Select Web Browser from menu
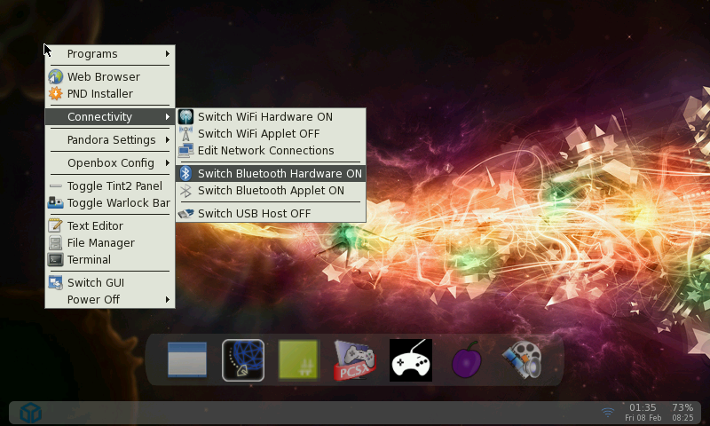 coord(110,76)
